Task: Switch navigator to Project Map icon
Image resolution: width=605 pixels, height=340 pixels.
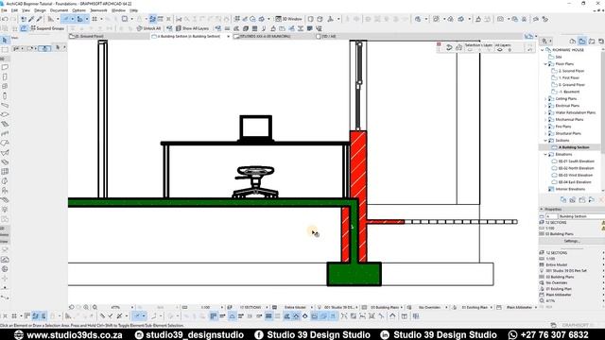Action: click(x=573, y=41)
